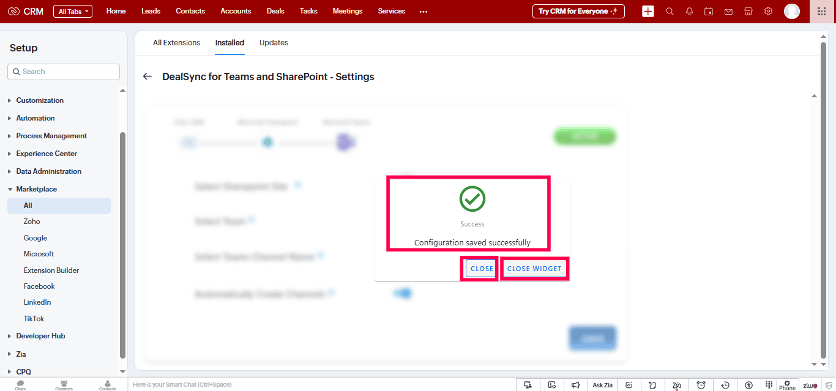Open the mail envelope icon
This screenshot has height=391, width=836.
click(x=728, y=11)
